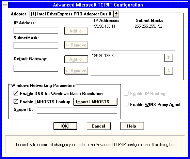The image size is (190, 159).
Task: Focus the IP Address input field
Action: click(36, 30)
